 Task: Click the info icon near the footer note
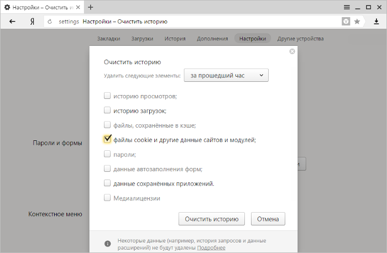[107, 244]
